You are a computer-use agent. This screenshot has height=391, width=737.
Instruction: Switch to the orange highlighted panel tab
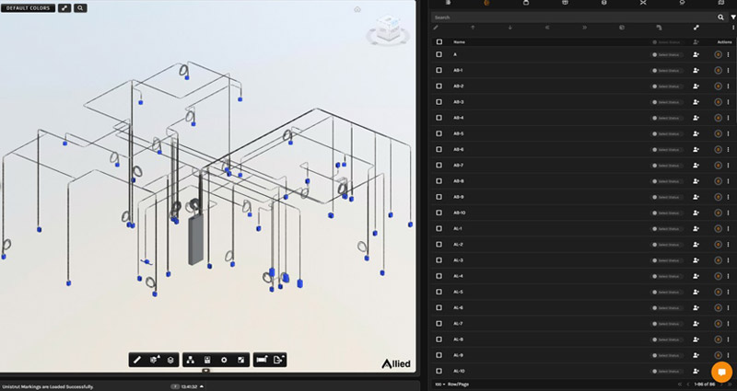click(487, 3)
